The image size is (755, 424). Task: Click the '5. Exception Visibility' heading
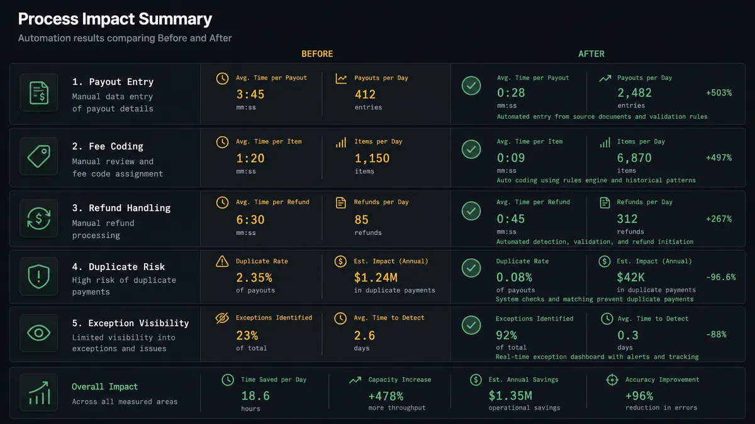pyautogui.click(x=130, y=323)
